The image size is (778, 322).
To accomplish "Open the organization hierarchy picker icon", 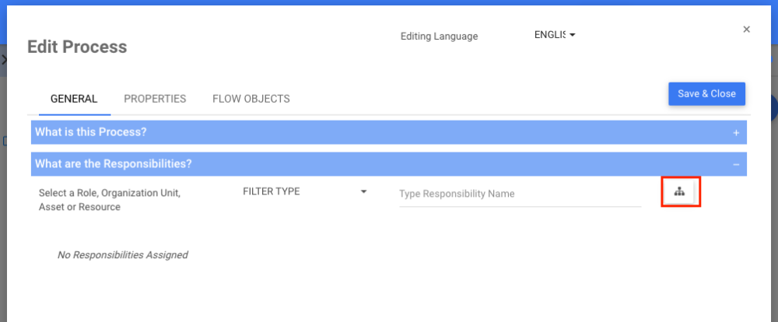I will [680, 192].
